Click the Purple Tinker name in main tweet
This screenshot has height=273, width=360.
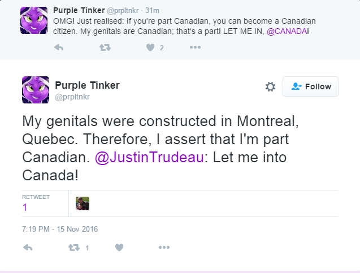pos(87,85)
